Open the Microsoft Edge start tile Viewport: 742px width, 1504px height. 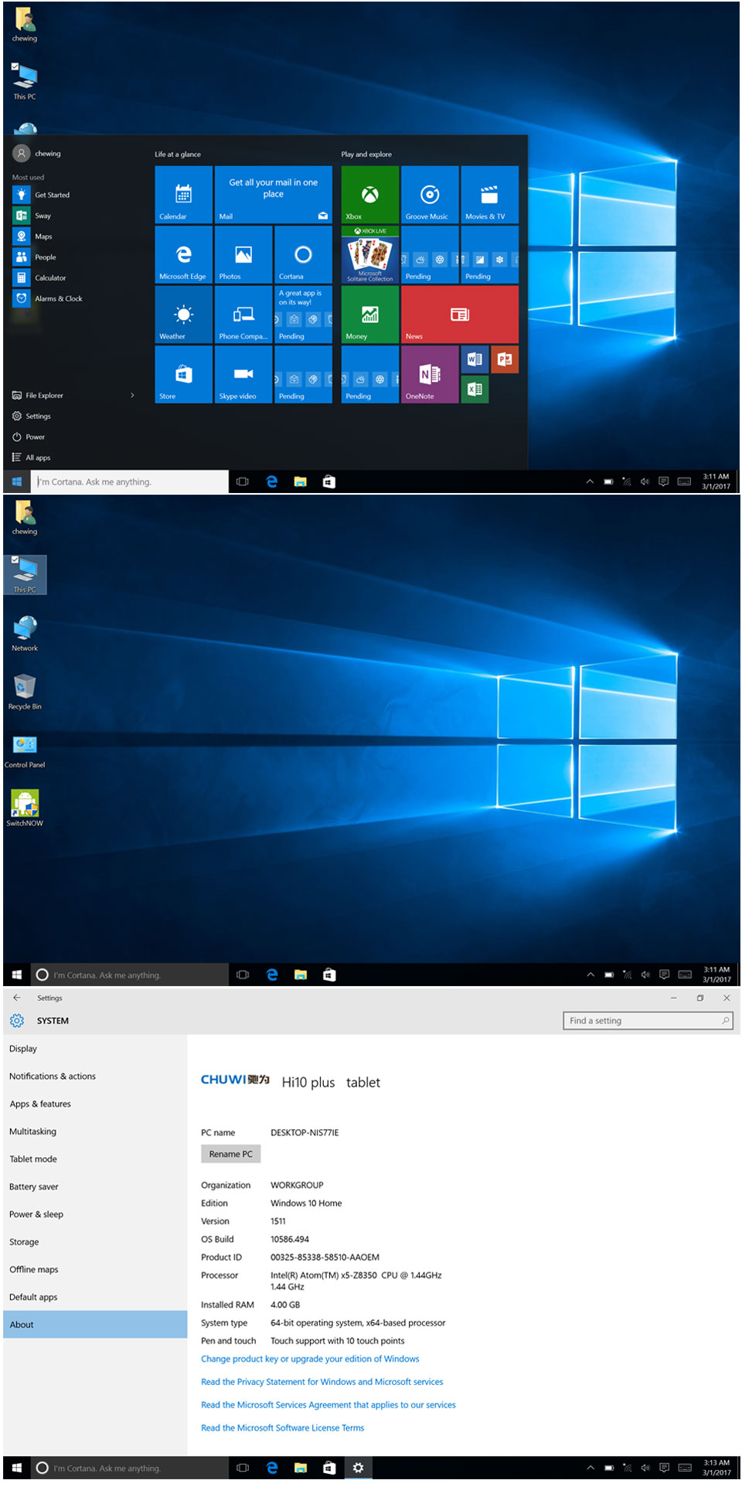[183, 254]
